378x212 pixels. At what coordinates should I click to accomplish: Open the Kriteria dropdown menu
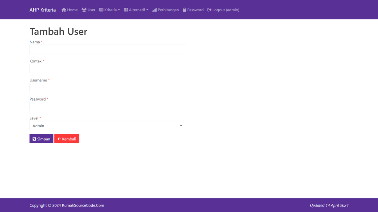point(110,10)
